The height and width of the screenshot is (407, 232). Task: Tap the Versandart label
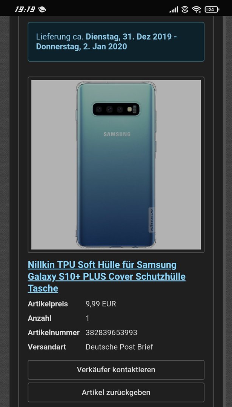coord(47,347)
